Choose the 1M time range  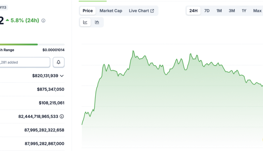coord(219,11)
